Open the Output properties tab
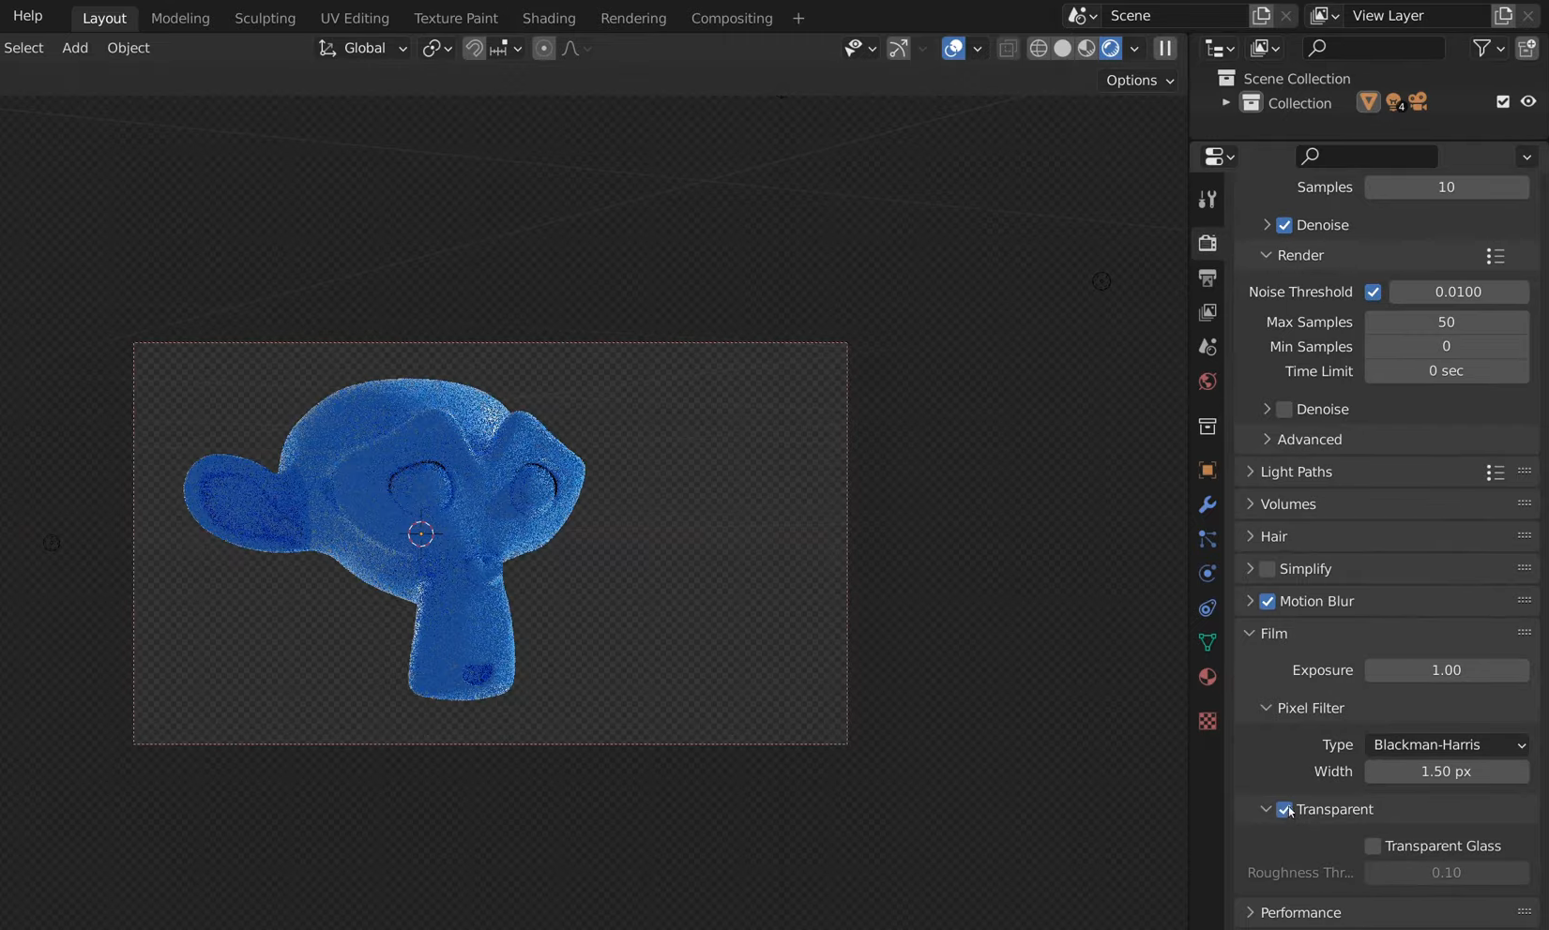This screenshot has width=1549, height=930. tap(1207, 277)
